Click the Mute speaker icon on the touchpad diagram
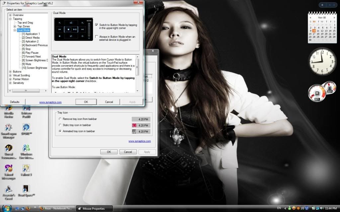The image size is (340, 212). tap(71, 36)
